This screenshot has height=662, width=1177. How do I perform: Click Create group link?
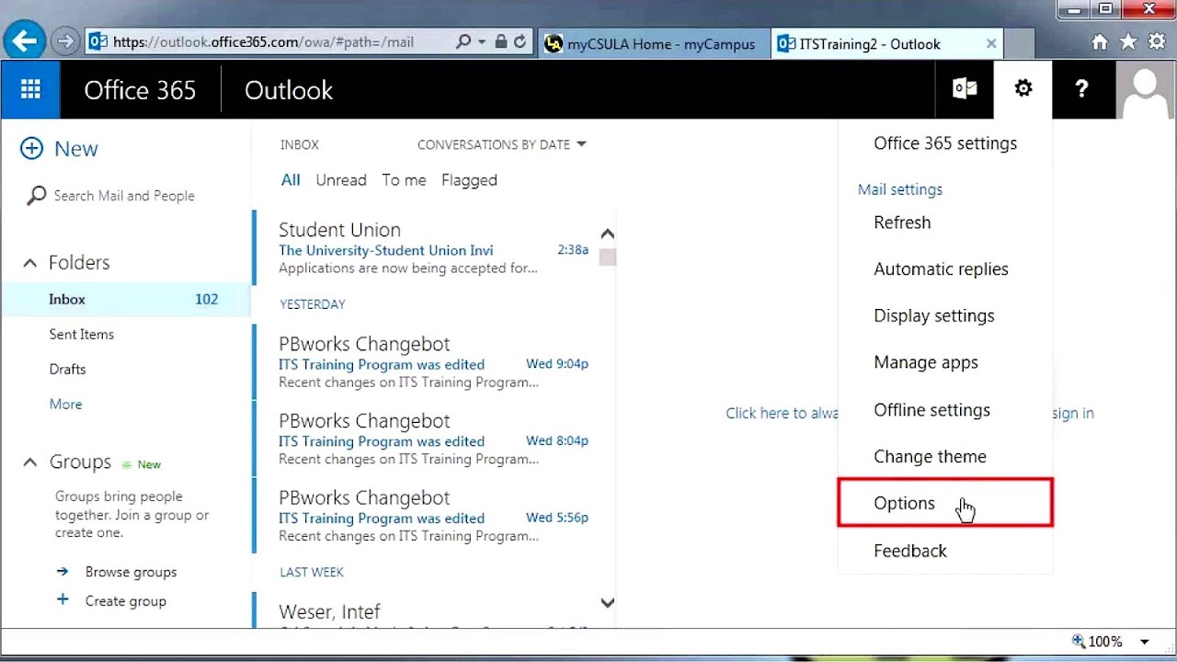[x=126, y=601]
